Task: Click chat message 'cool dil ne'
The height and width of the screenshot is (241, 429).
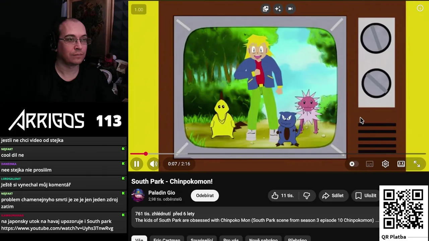Action: click(x=12, y=155)
